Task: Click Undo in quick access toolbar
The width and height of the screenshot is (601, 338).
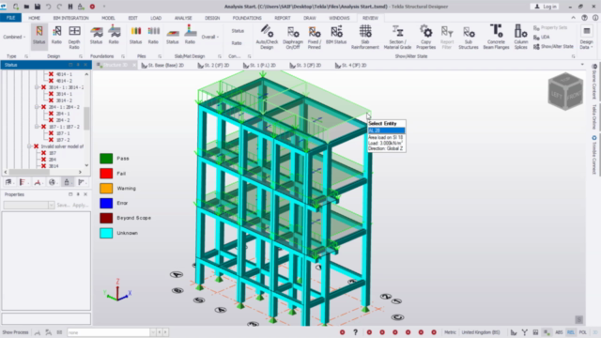Action: click(48, 7)
